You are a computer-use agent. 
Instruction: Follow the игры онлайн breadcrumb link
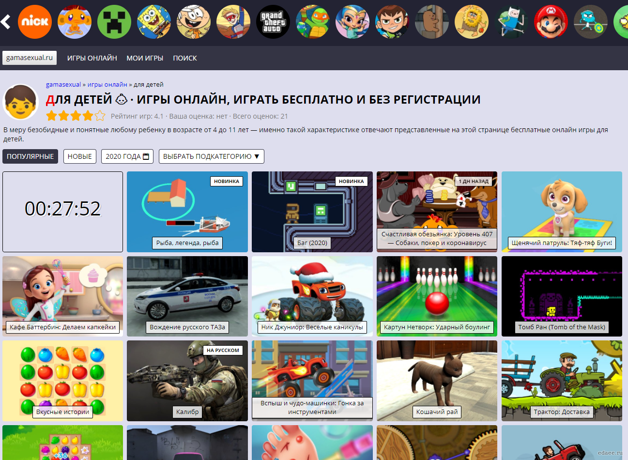pos(107,84)
